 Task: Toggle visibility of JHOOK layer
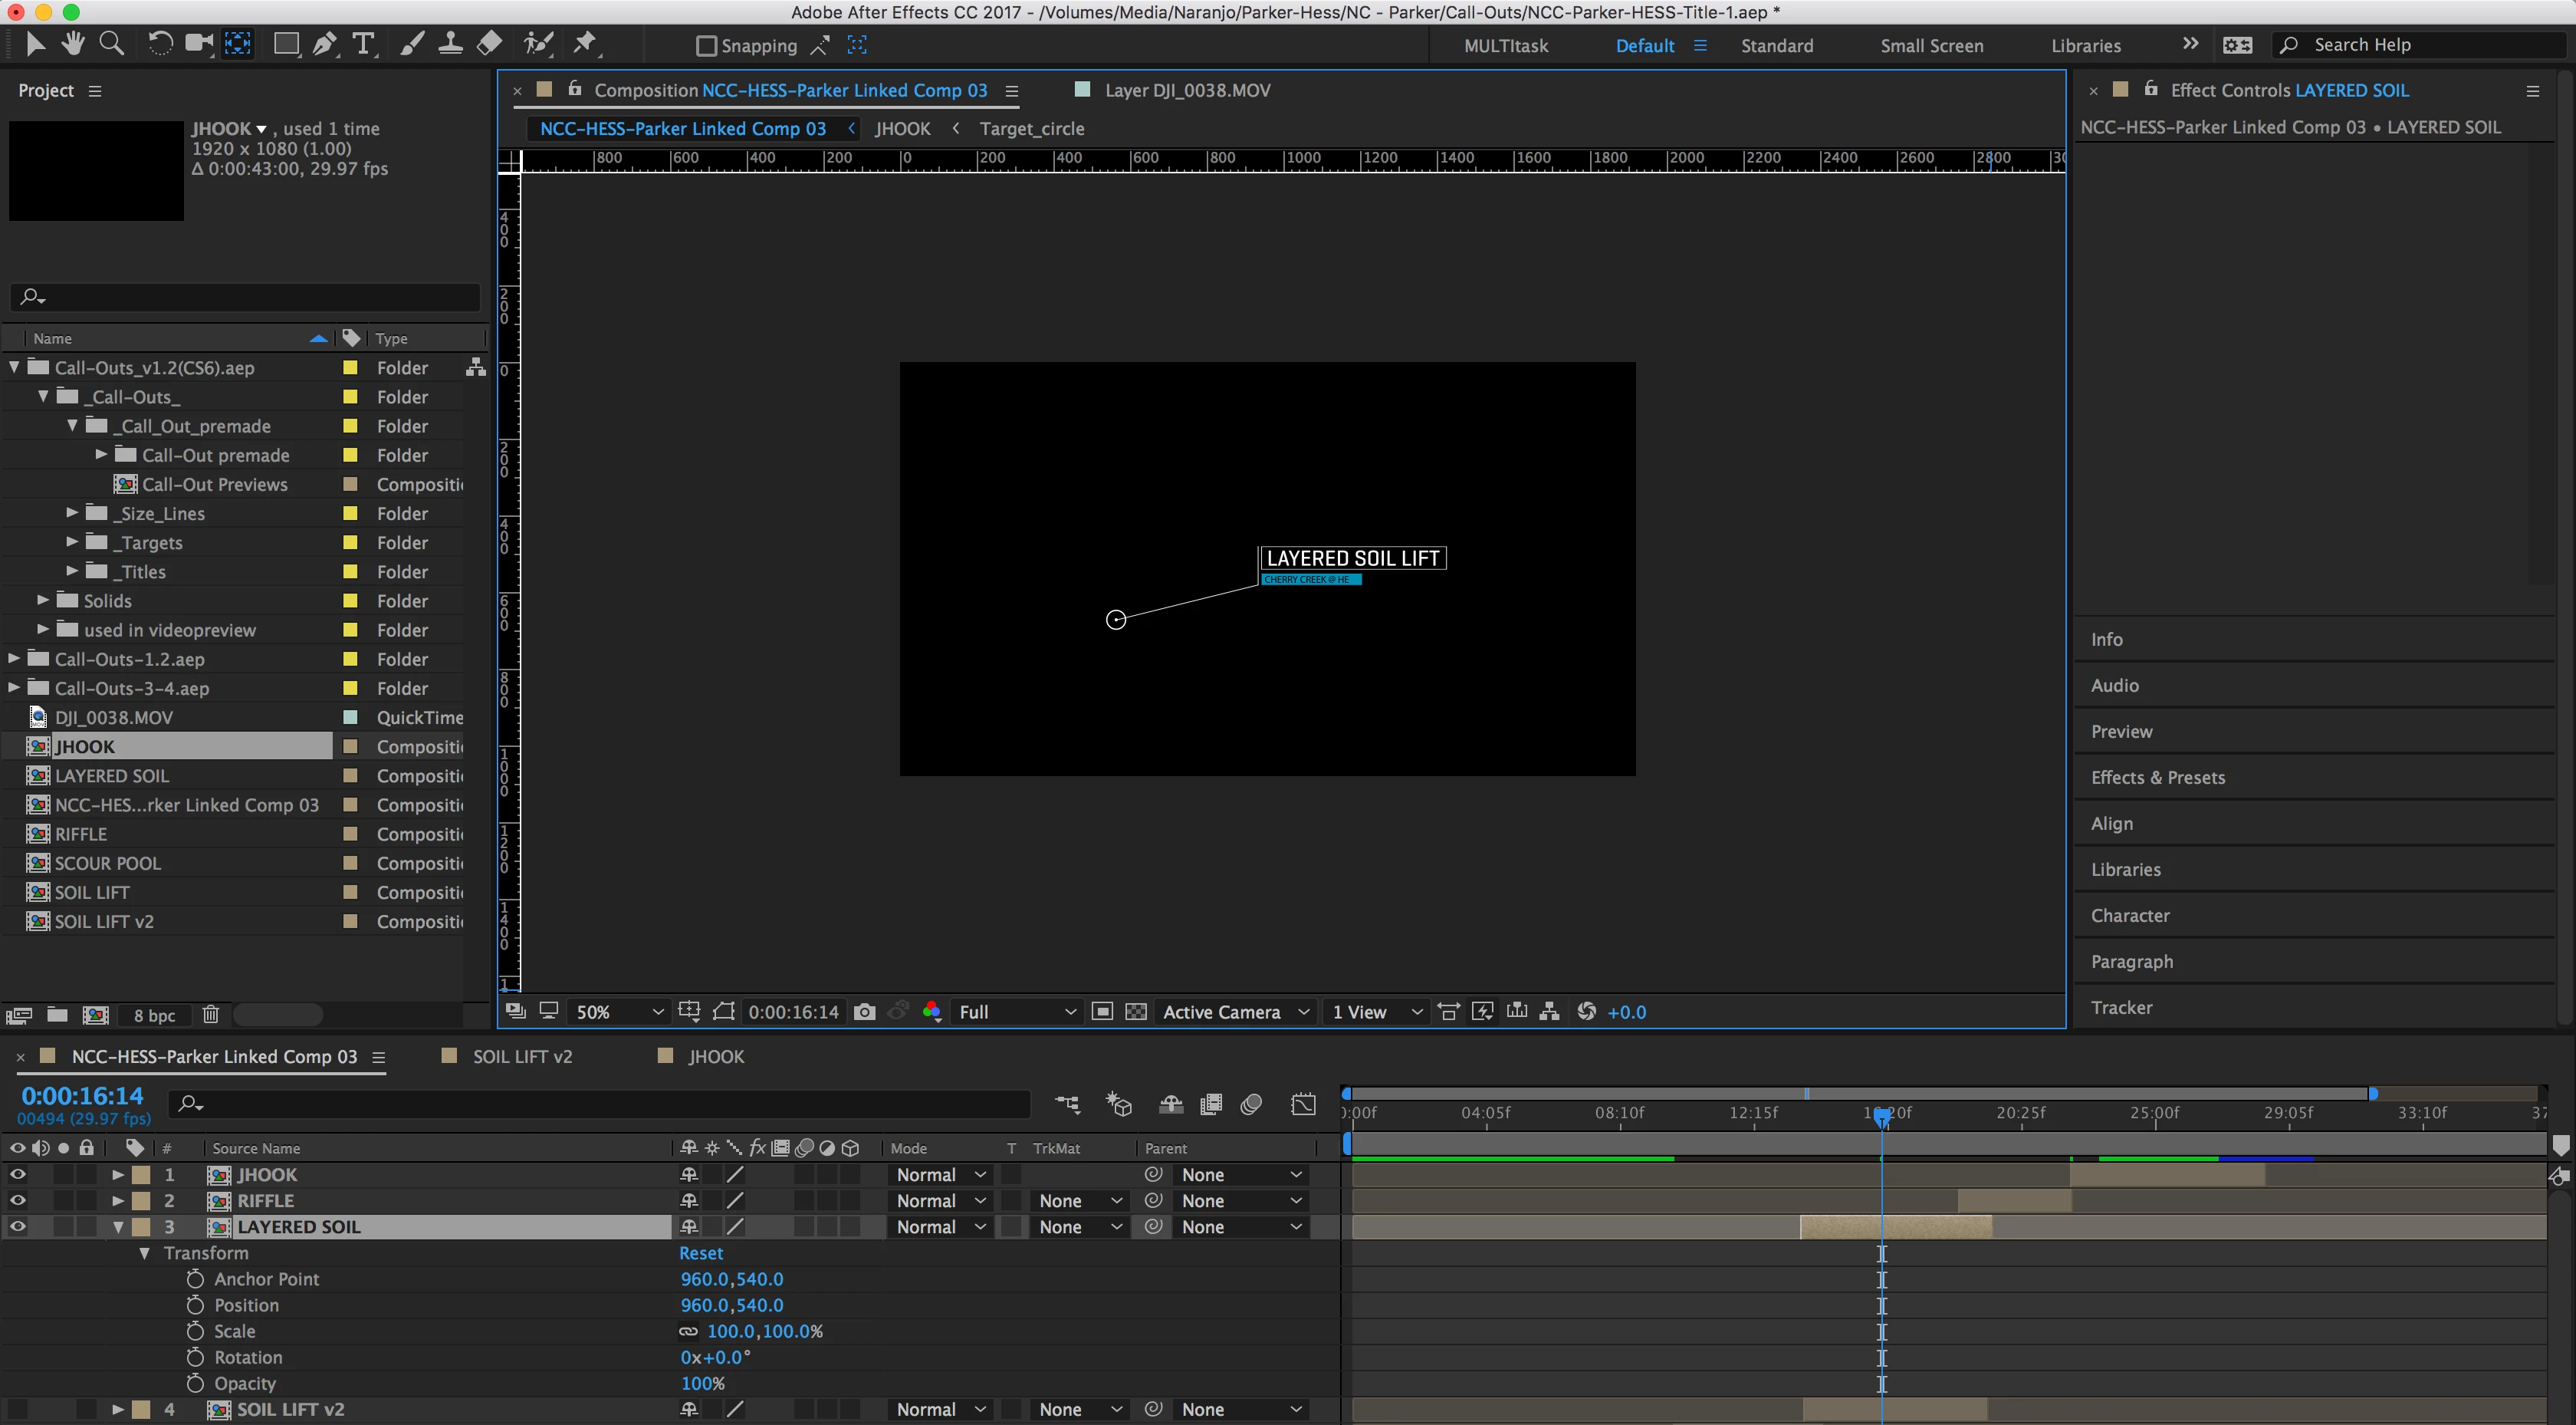click(17, 1175)
